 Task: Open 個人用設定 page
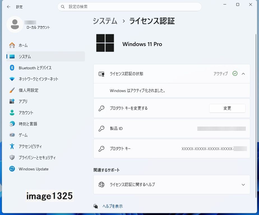pyautogui.click(x=45, y=90)
